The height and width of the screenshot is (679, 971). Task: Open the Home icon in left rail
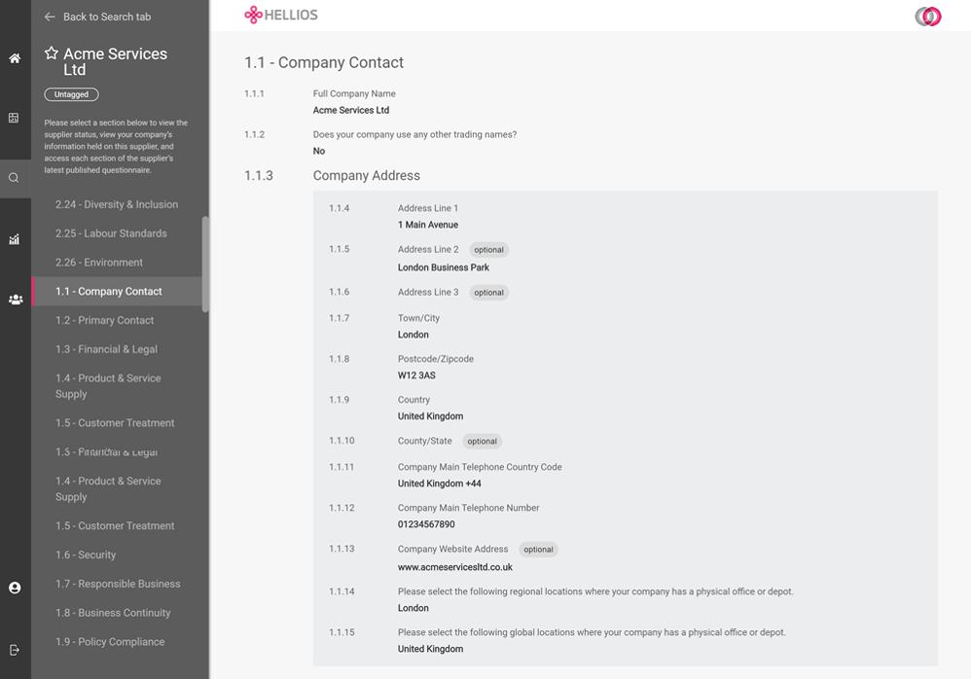click(15, 58)
